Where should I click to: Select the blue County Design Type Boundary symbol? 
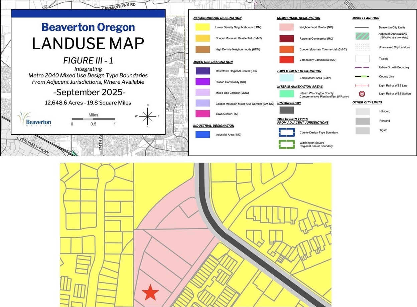287,132
